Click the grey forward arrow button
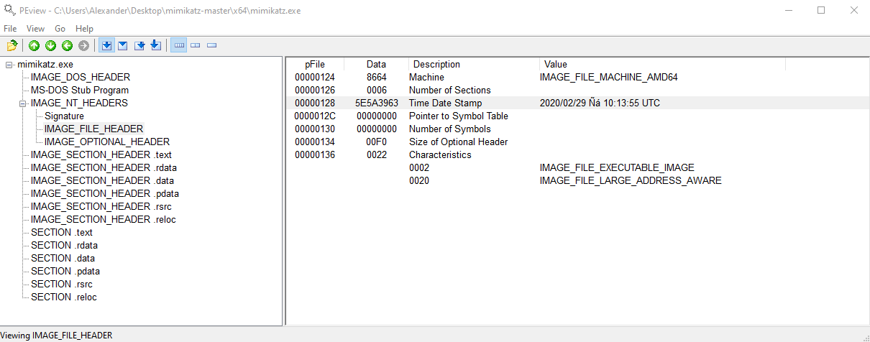 click(x=83, y=46)
